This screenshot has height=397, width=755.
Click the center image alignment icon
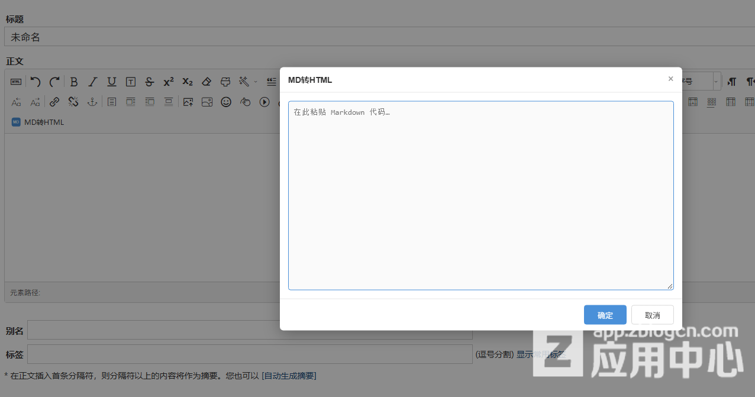point(169,102)
